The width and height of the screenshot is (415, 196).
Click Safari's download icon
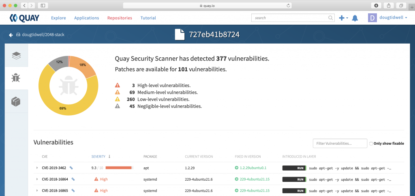point(376,5)
